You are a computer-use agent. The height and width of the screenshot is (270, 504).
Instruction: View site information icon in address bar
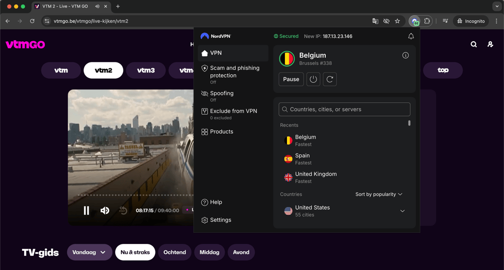click(x=47, y=21)
